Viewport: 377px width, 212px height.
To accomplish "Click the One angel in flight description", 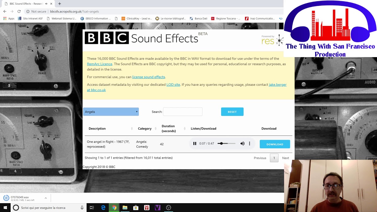I will click(x=108, y=144).
